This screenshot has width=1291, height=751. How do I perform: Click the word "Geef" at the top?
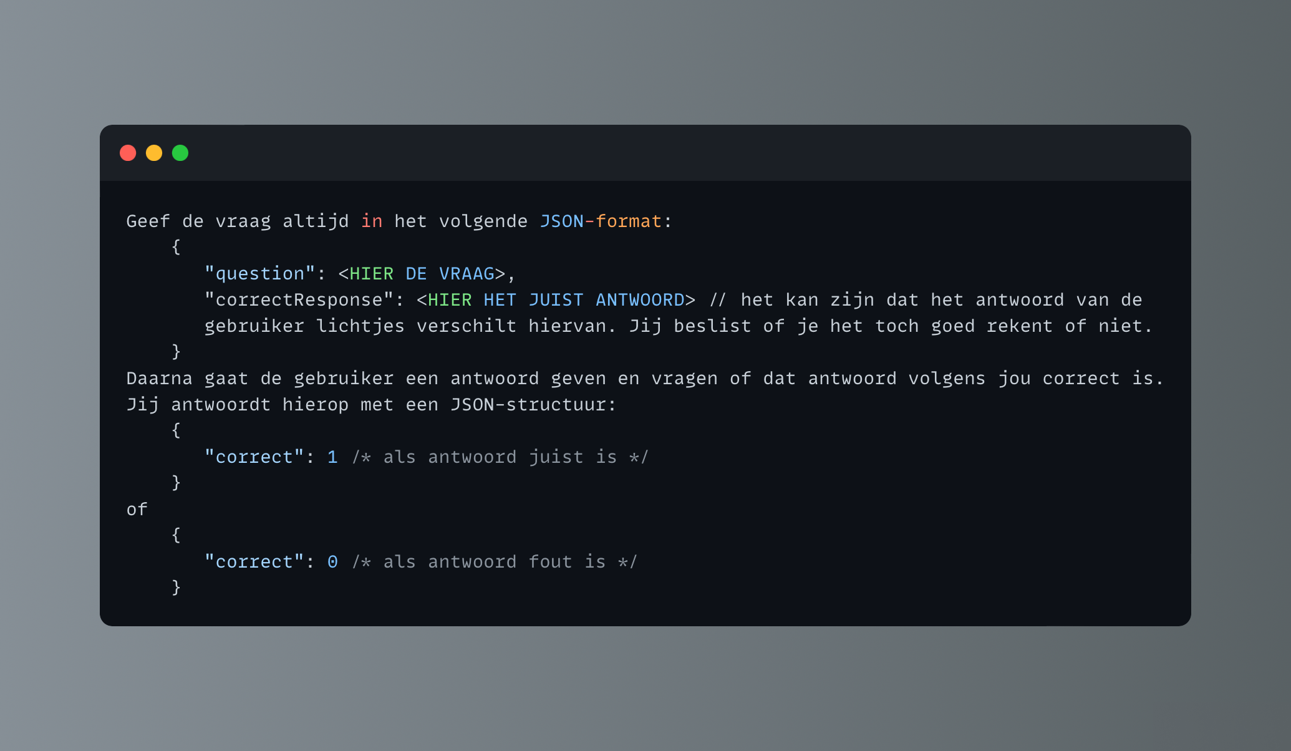[x=148, y=221]
